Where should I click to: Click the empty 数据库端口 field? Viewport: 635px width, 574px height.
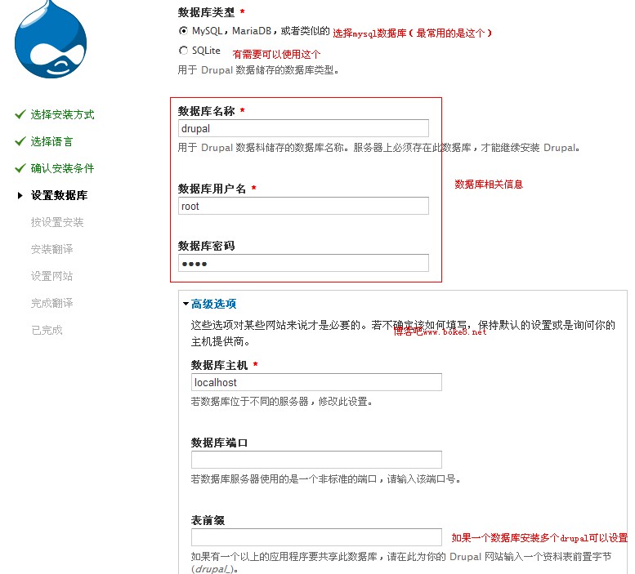pos(316,460)
